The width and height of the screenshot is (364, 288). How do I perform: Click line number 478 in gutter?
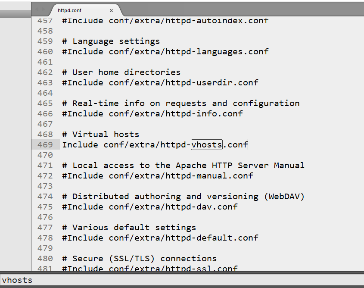coord(45,238)
